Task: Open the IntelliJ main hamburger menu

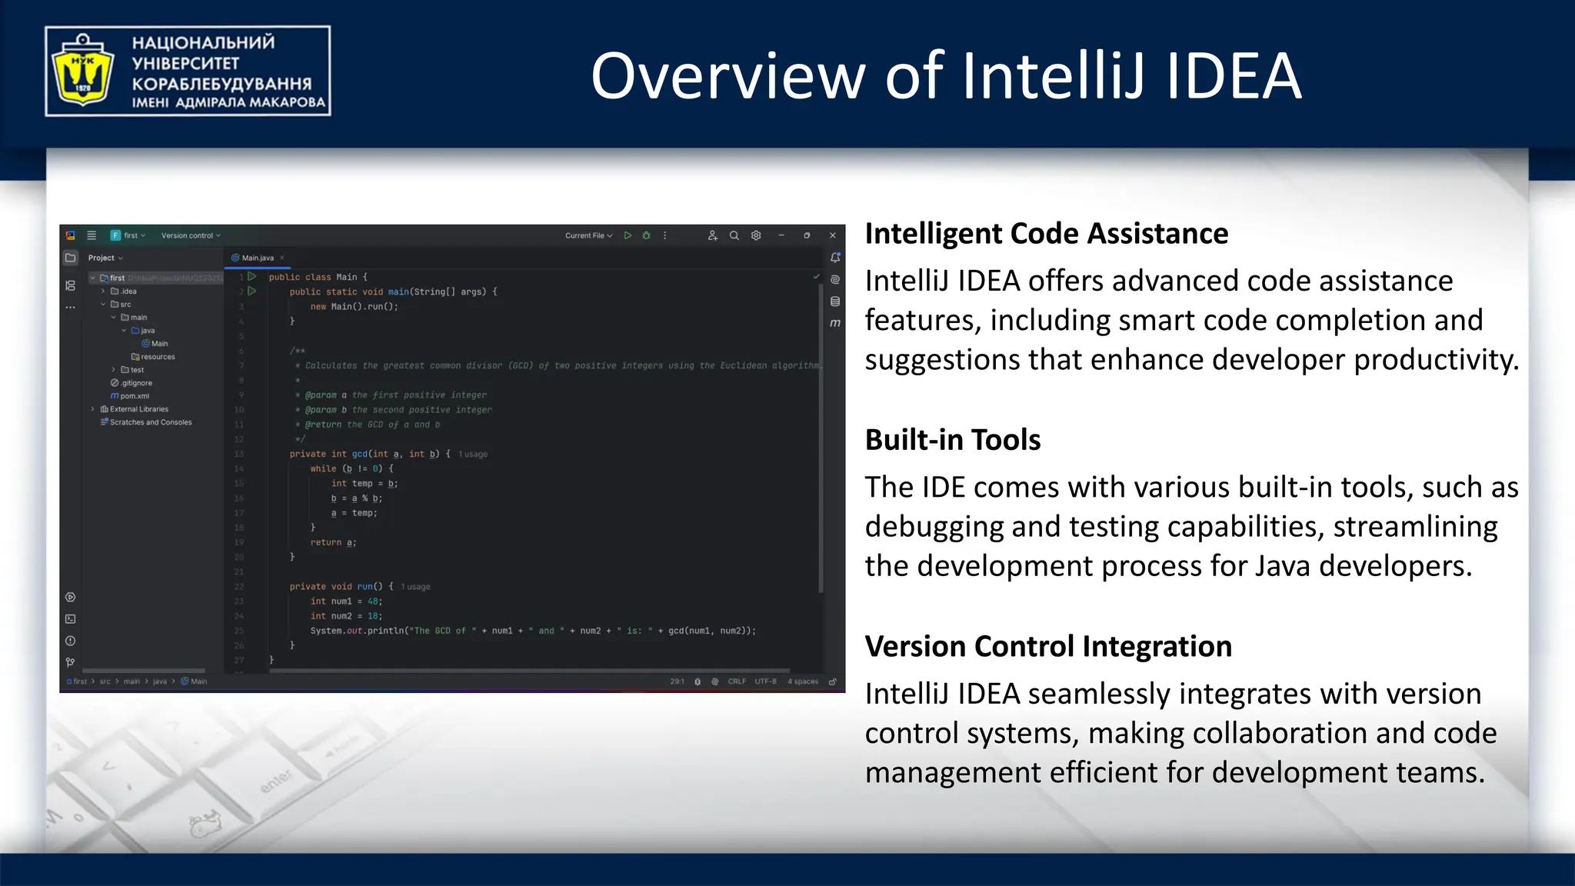Action: (92, 235)
